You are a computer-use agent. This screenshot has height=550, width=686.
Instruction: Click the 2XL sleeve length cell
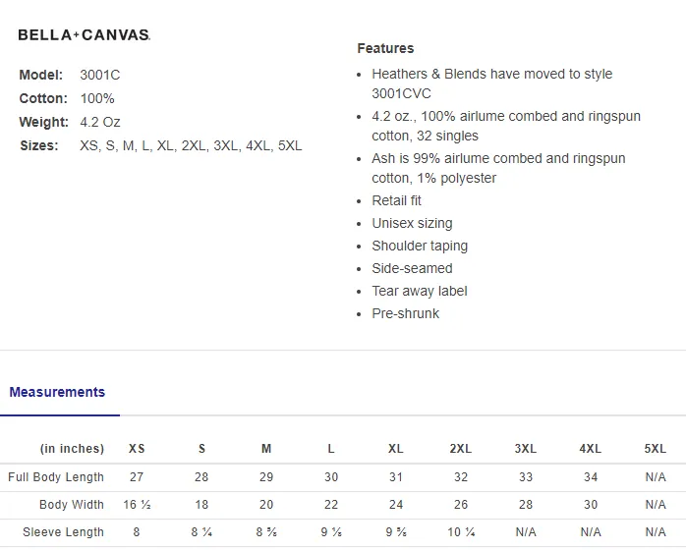[461, 532]
